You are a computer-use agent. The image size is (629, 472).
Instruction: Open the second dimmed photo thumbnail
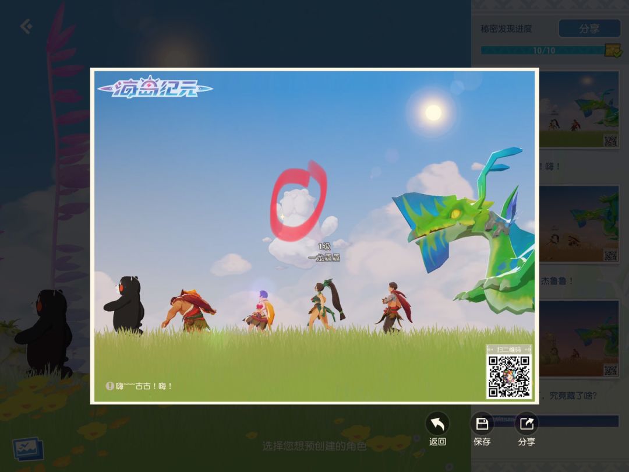(579, 224)
